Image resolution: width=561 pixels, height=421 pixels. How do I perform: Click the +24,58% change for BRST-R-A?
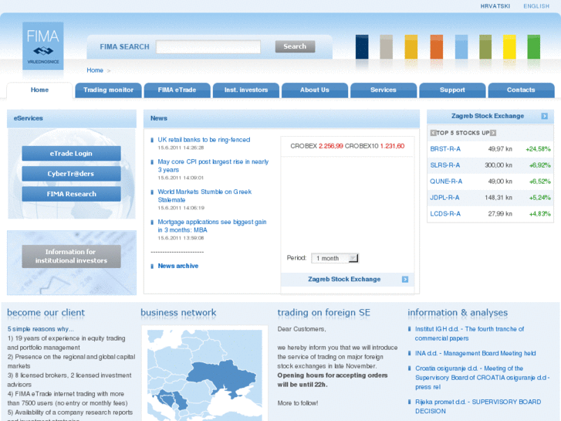(538, 149)
